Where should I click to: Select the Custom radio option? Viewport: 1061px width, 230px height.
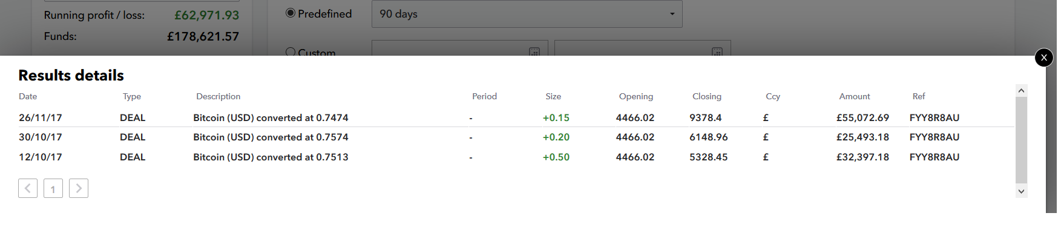pyautogui.click(x=291, y=51)
